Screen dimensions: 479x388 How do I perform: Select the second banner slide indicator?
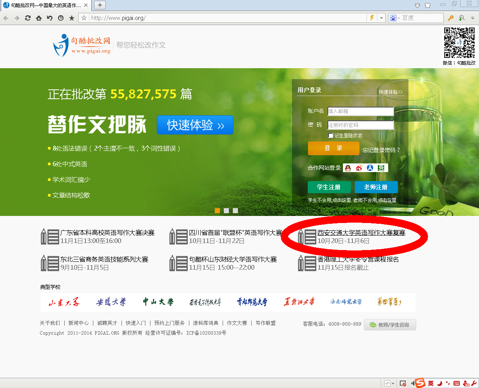point(226,211)
